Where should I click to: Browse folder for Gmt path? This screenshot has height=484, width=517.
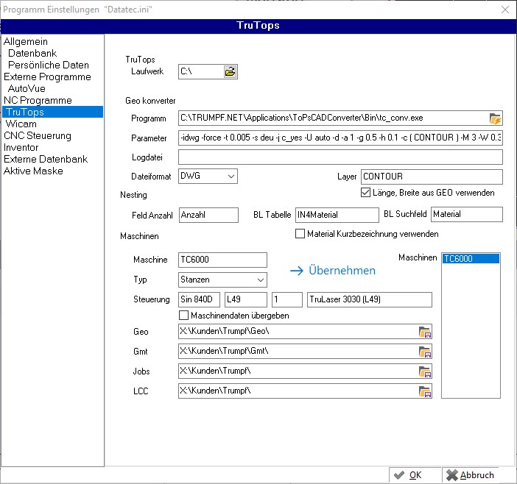pyautogui.click(x=425, y=352)
